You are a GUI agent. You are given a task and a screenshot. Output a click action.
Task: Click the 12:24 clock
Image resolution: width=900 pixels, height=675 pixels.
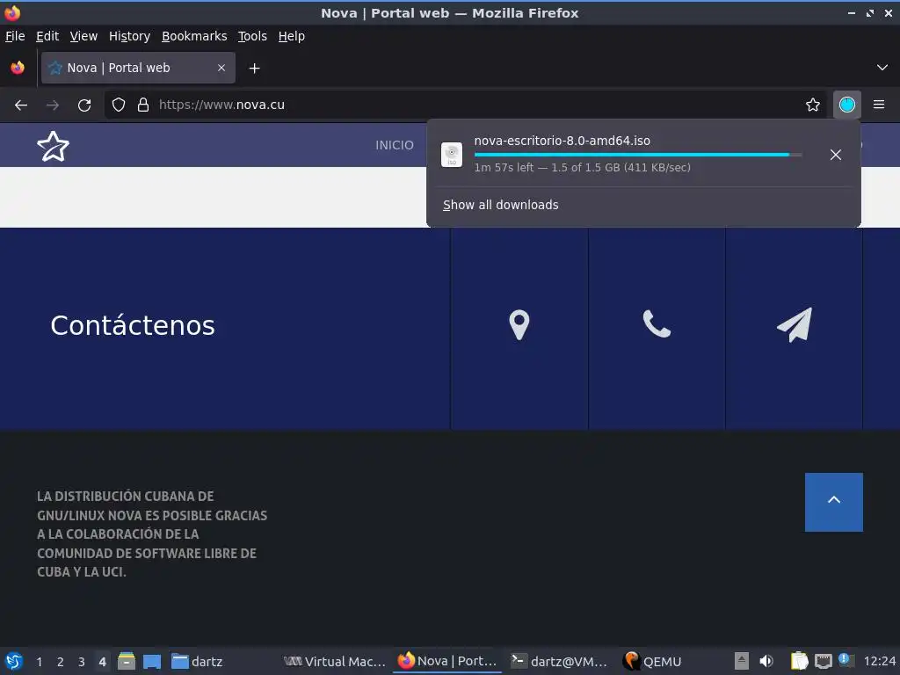(x=879, y=661)
